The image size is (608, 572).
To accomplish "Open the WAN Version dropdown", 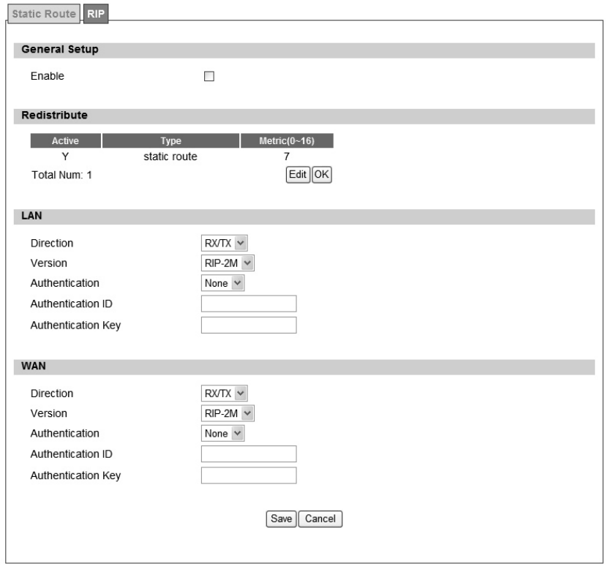I will click(228, 413).
